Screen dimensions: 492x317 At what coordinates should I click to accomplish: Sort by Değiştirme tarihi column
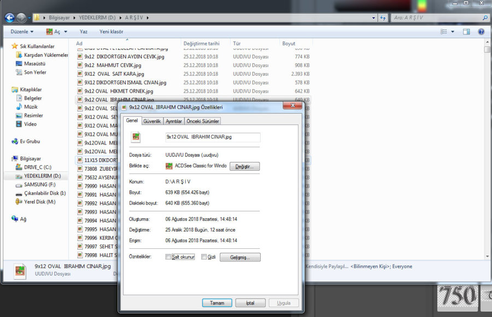coord(206,43)
